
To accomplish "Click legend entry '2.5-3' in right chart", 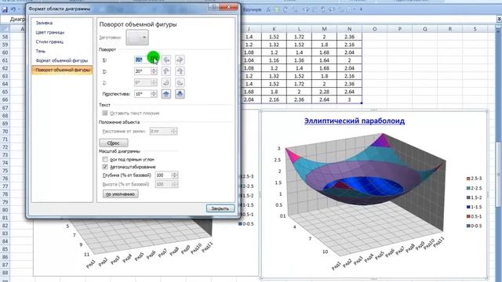I will coord(475,179).
